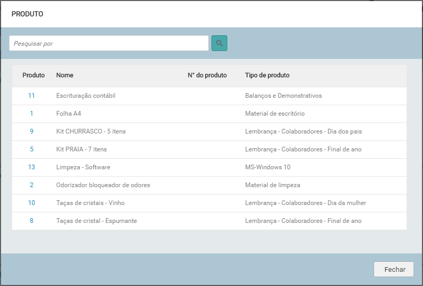This screenshot has width=423, height=286.
Task: Click the magnifying glass search icon
Action: point(219,43)
